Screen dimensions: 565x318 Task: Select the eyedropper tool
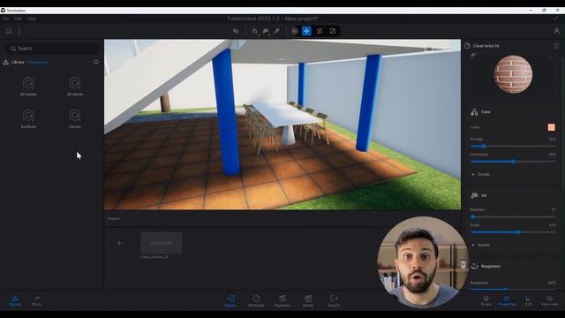pos(276,32)
